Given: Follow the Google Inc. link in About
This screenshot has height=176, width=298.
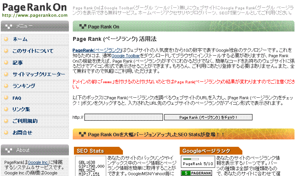Looking at the screenshot, I should pyautogui.click(x=38, y=162).
